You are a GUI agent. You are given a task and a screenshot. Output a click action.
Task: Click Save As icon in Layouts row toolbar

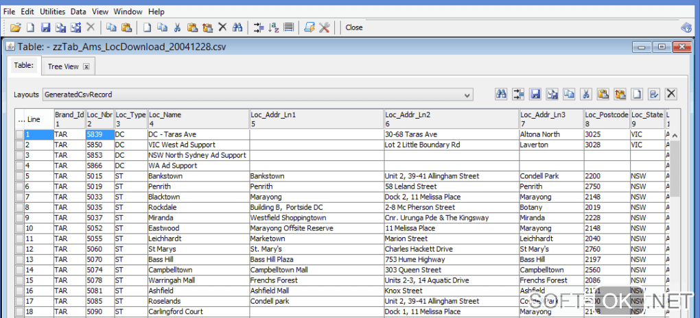(552, 94)
